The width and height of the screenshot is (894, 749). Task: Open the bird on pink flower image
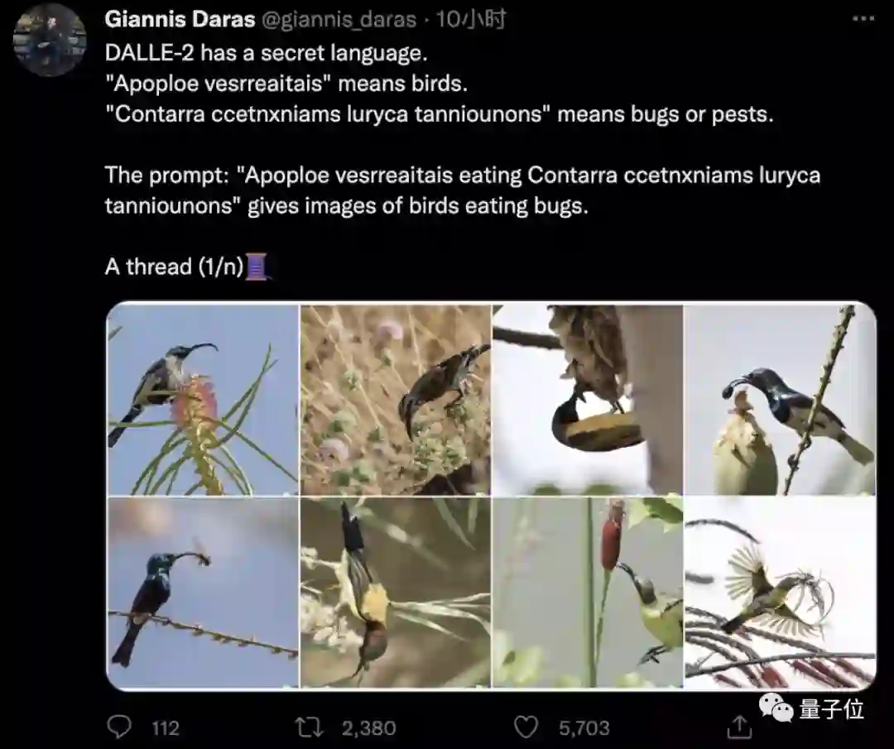coord(203,400)
